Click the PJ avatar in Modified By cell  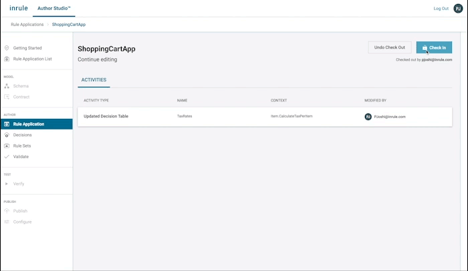pos(368,117)
